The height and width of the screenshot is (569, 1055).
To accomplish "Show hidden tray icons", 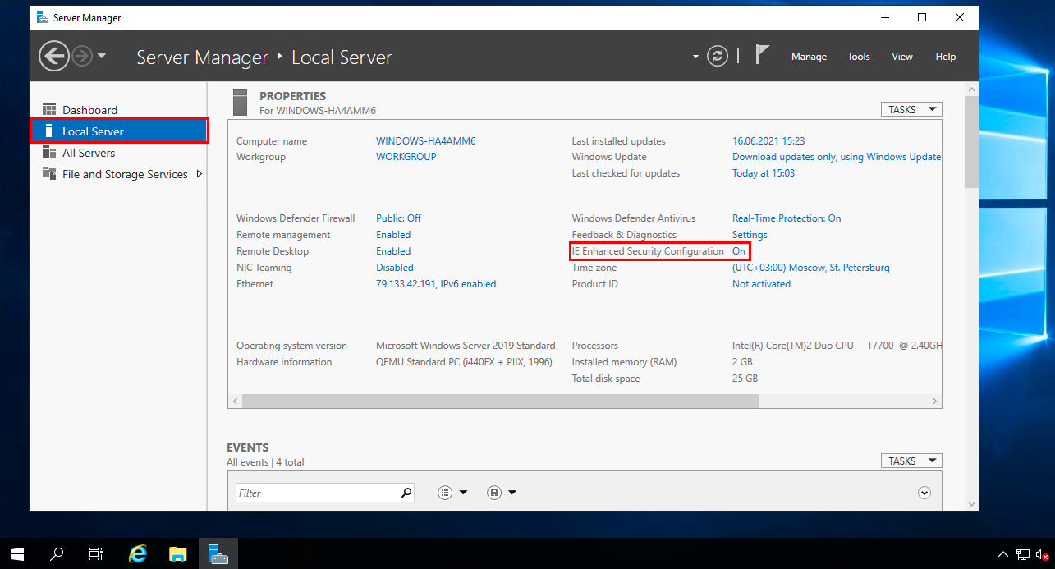I will (1002, 554).
